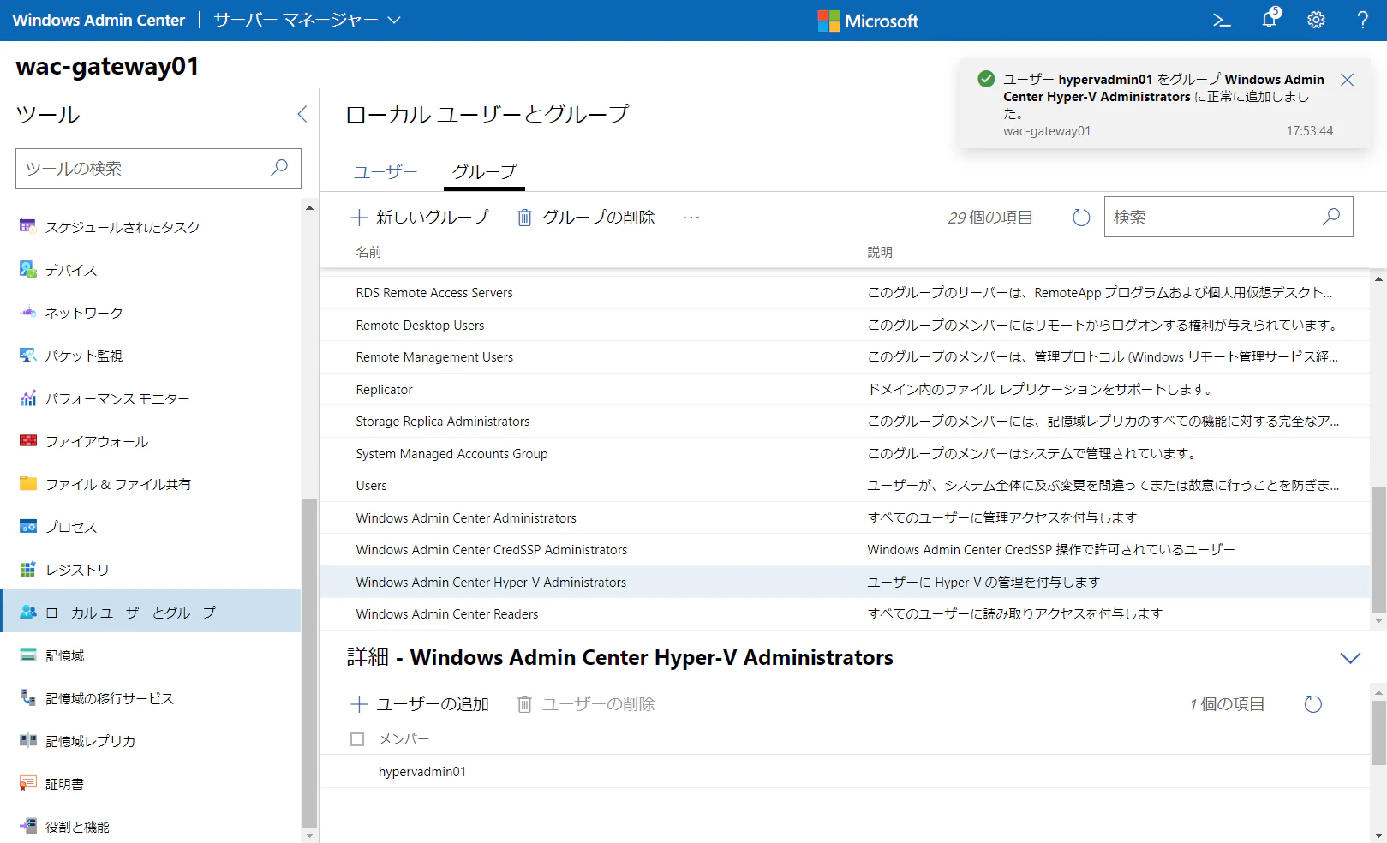Open Roles and features tool (役割と機能)
This screenshot has width=1387, height=843.
[152, 827]
